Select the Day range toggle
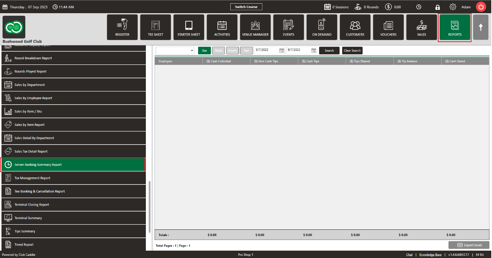492x258 pixels. coord(204,51)
